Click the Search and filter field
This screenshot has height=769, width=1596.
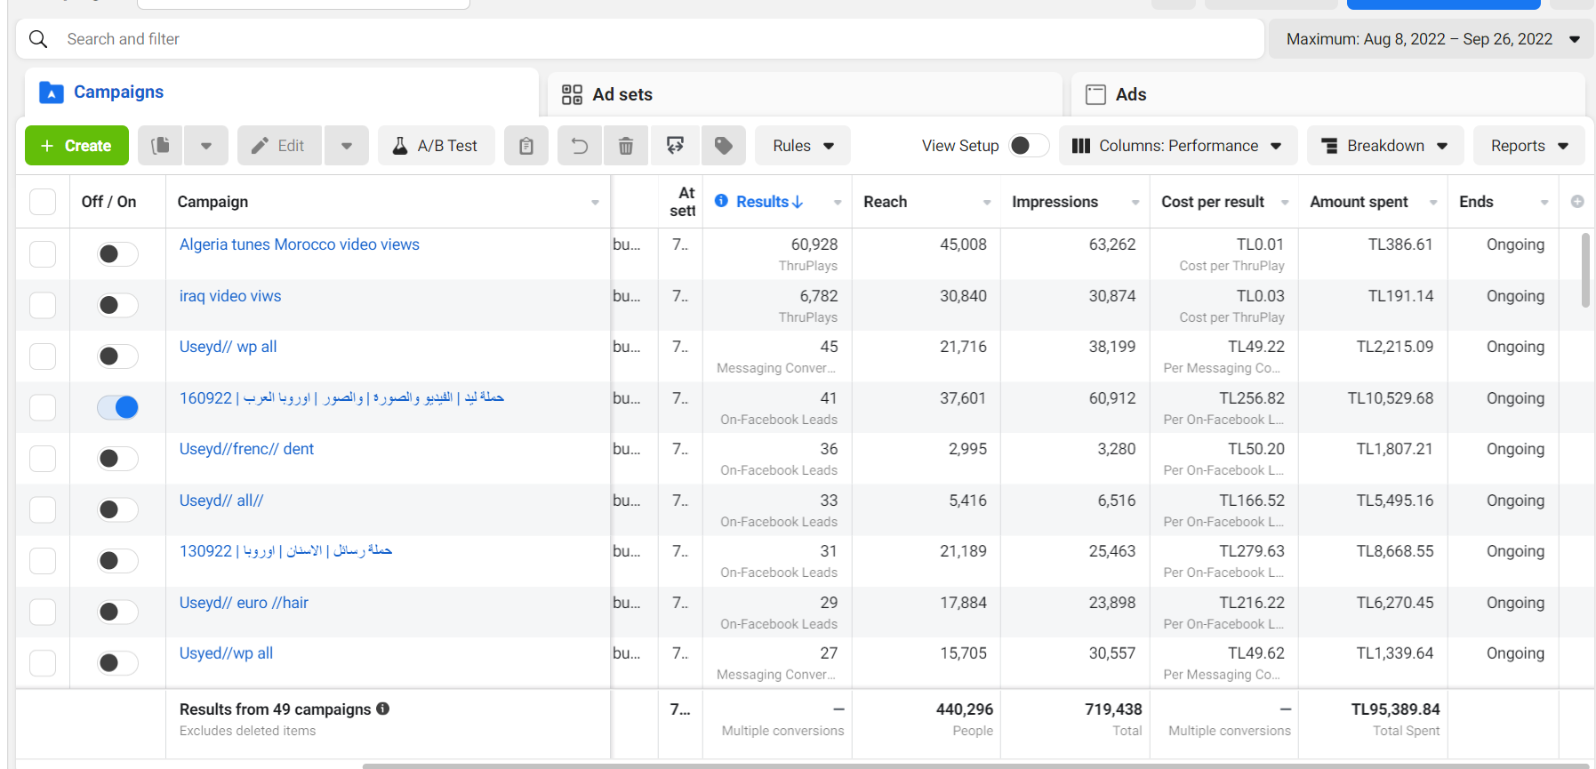click(622, 39)
